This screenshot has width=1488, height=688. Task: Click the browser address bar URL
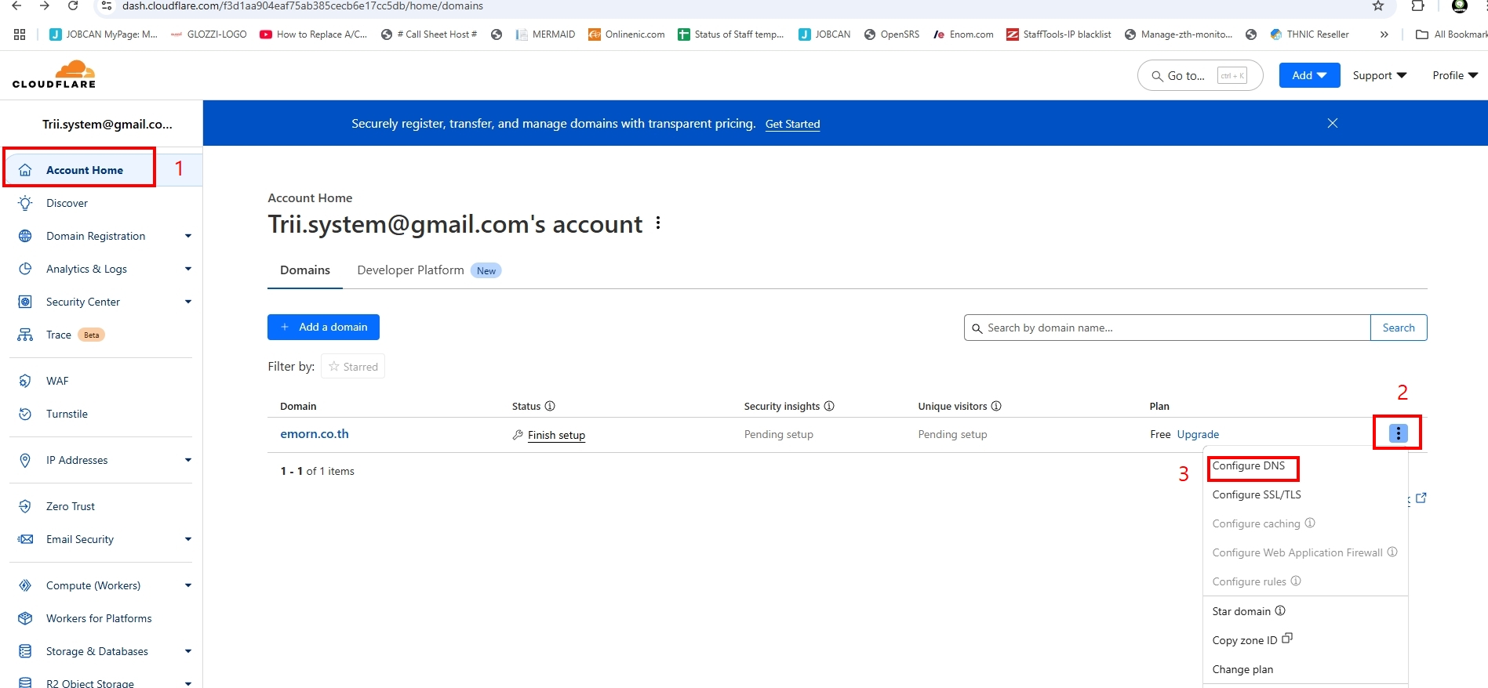click(x=302, y=5)
